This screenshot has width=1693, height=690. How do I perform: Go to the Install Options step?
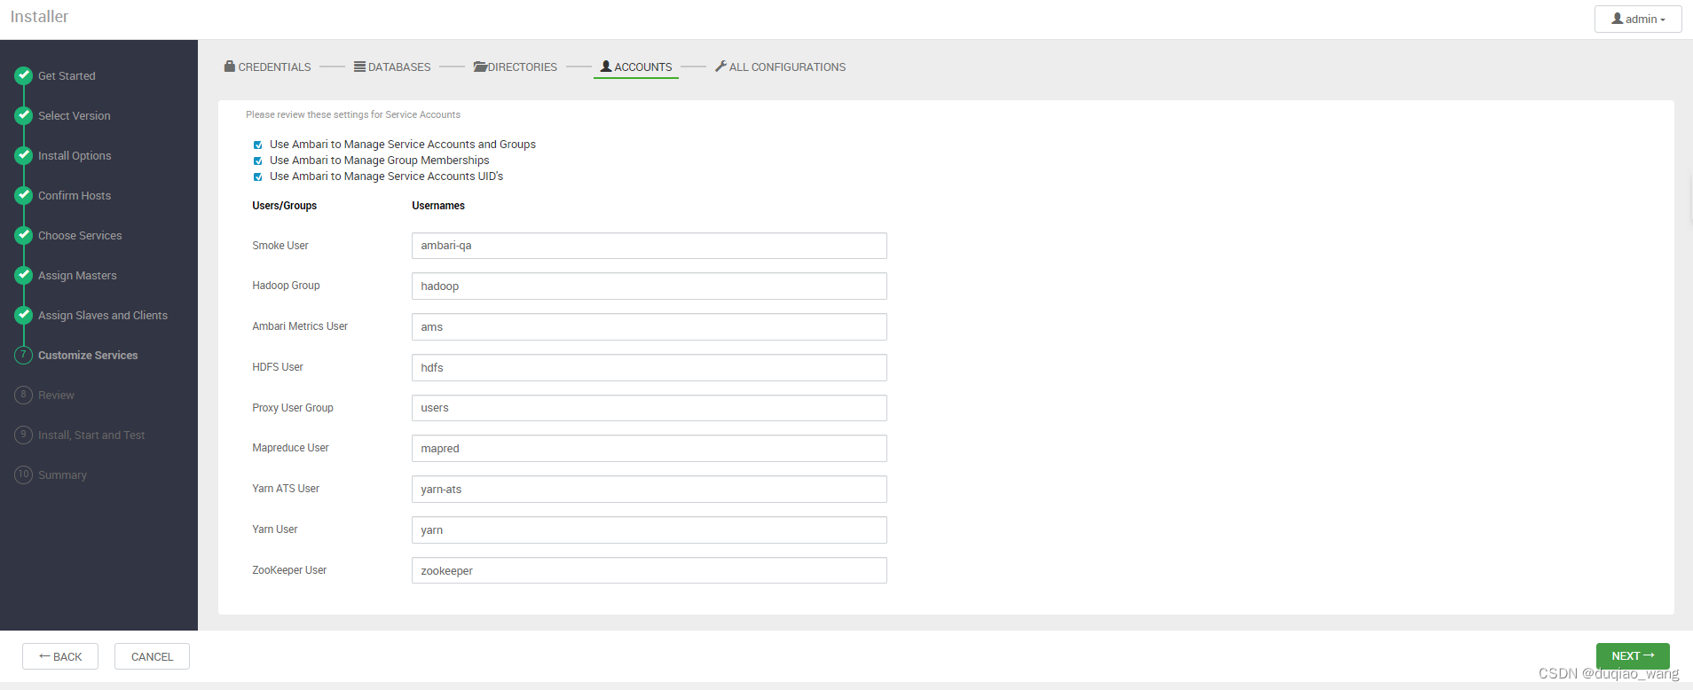click(75, 156)
